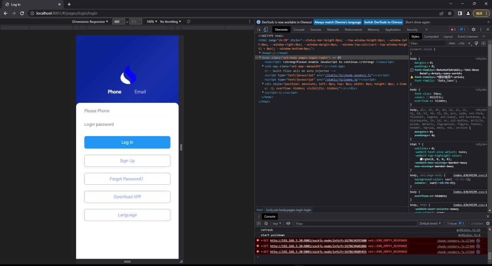This screenshot has width=492, height=266.
Task: Toggle the :hov element state button
Action: (452, 43)
